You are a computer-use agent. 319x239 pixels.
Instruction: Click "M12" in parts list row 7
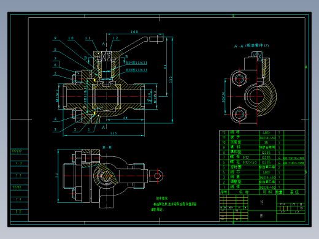[246, 157]
